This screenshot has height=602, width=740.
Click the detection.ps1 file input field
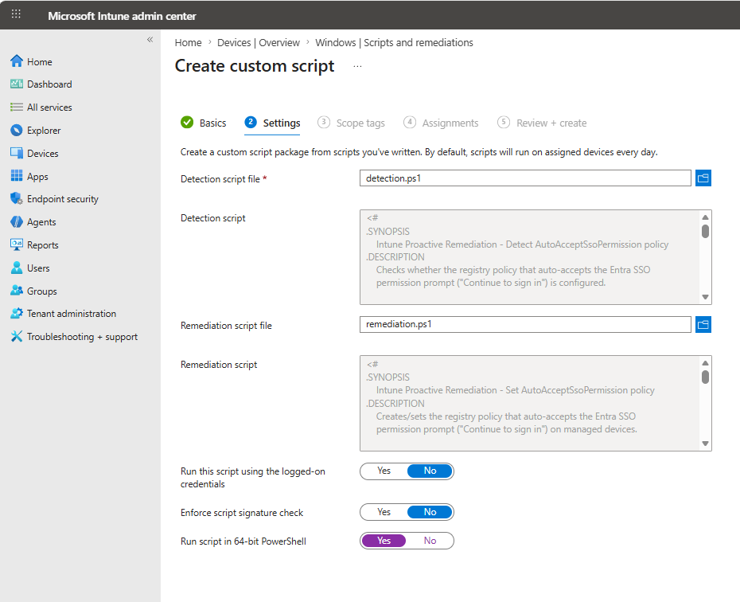tap(525, 178)
